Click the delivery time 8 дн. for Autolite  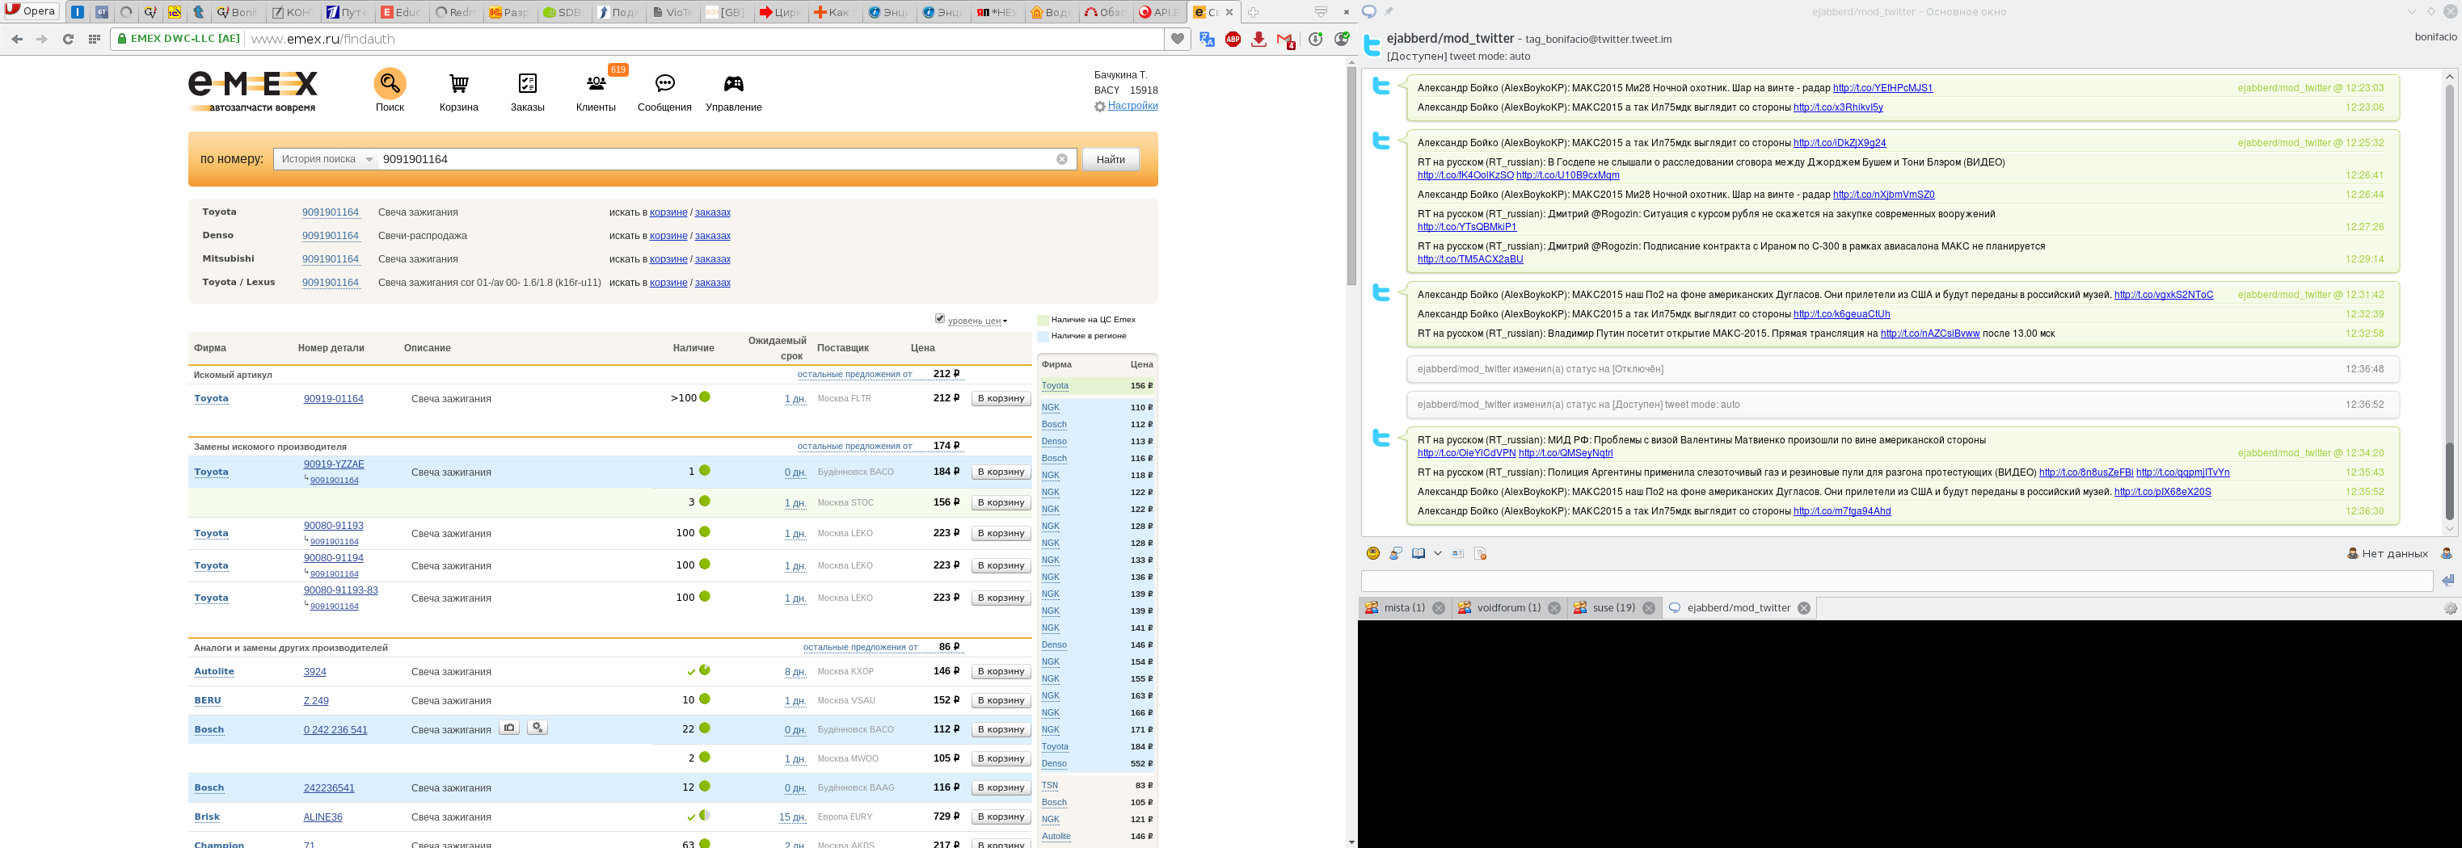[795, 671]
